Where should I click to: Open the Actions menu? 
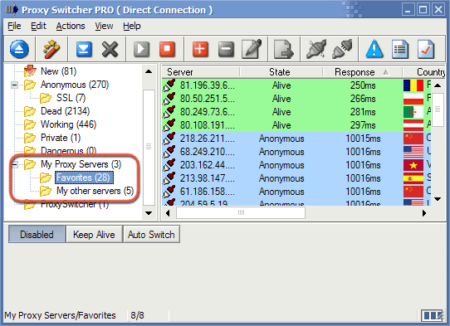[71, 26]
